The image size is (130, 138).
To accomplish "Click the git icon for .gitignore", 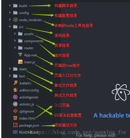I will coord(15,111).
